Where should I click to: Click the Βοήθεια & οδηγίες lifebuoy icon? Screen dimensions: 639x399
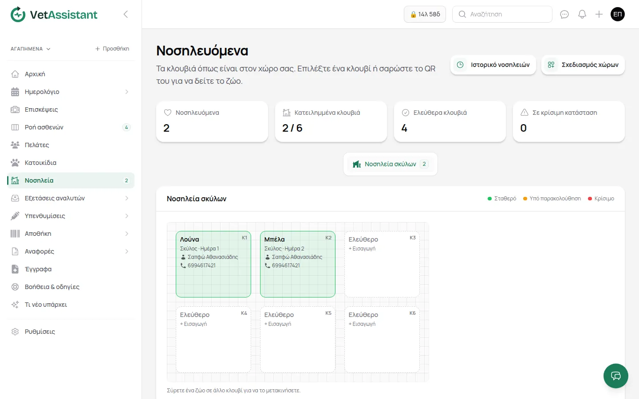point(15,287)
